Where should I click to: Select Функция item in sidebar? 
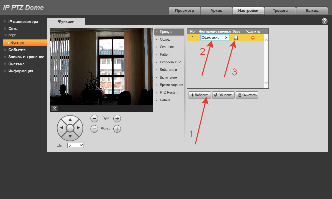[25, 43]
